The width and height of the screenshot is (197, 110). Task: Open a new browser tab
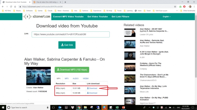[65, 2]
